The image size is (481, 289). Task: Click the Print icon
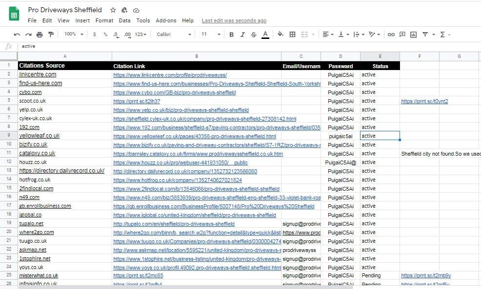(39, 35)
